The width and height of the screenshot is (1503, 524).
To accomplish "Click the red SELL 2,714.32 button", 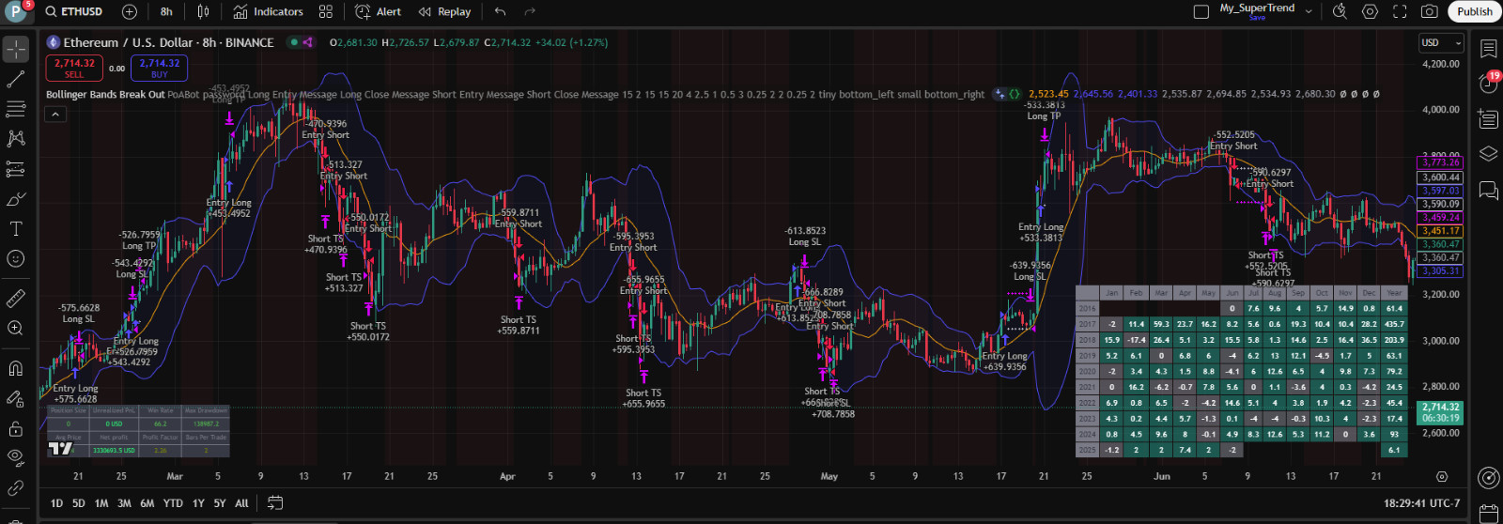I will pyautogui.click(x=74, y=68).
